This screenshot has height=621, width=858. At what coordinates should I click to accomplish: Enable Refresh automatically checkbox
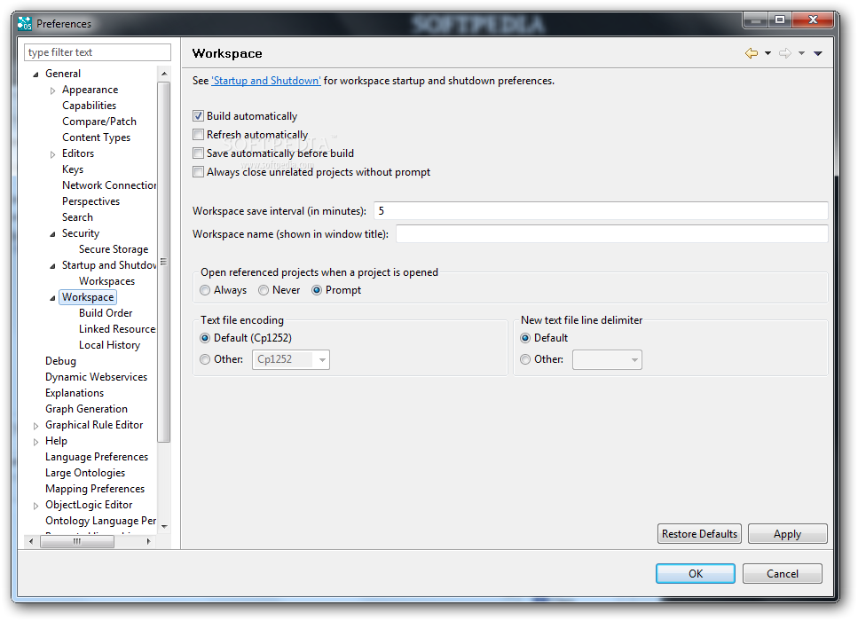[198, 135]
